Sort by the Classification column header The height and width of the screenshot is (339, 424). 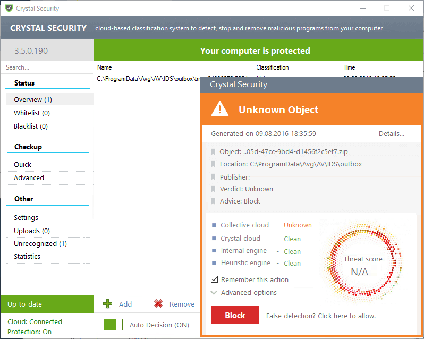coord(296,67)
